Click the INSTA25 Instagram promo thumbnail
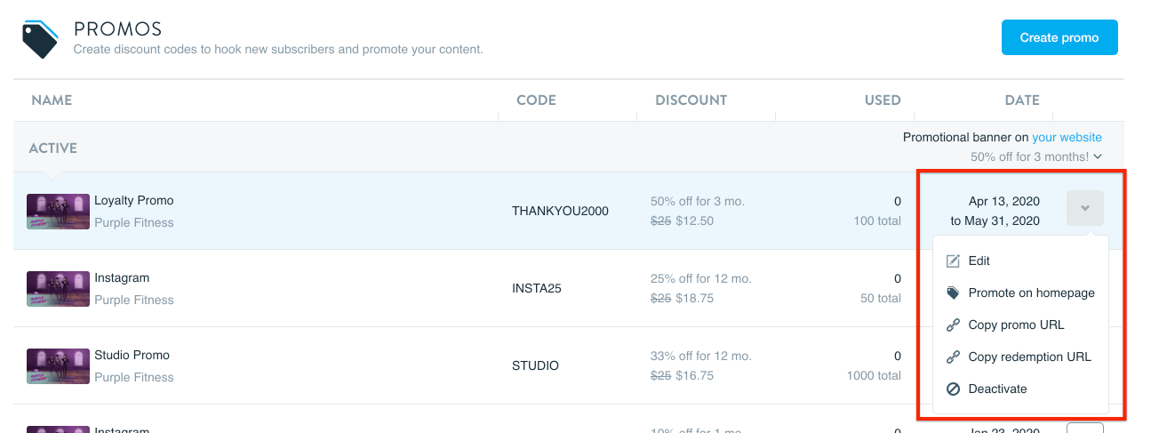This screenshot has width=1159, height=433. pyautogui.click(x=58, y=289)
